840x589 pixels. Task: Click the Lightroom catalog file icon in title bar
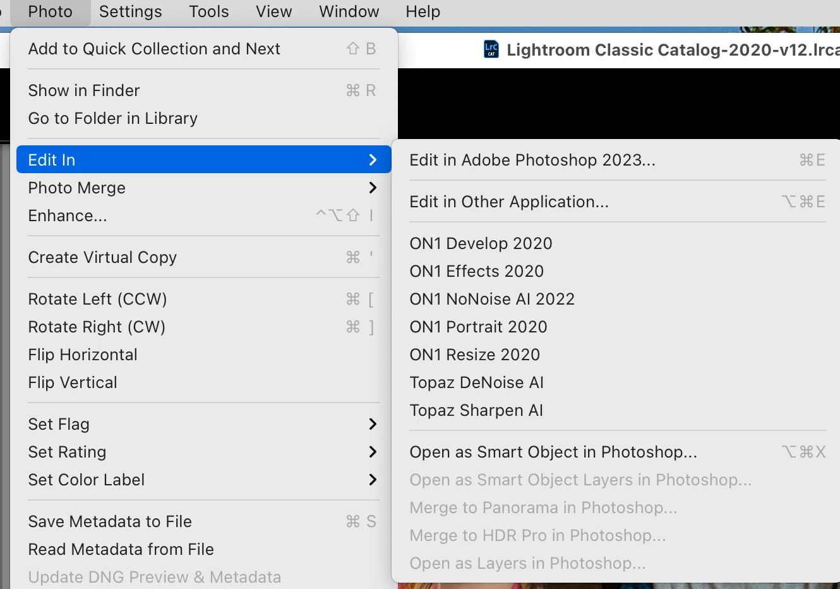point(491,49)
